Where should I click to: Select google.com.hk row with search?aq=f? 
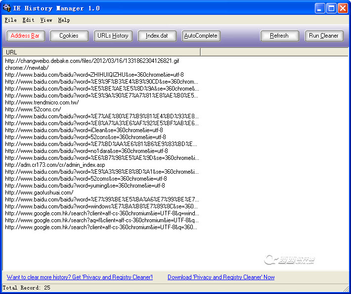tap(102, 220)
